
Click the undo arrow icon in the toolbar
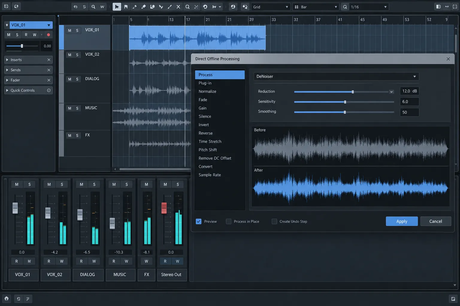pyautogui.click(x=75, y=7)
